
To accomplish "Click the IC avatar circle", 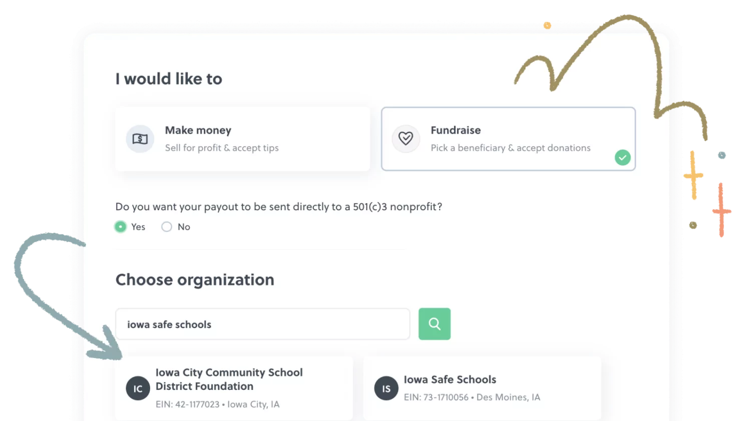I will pyautogui.click(x=138, y=388).
